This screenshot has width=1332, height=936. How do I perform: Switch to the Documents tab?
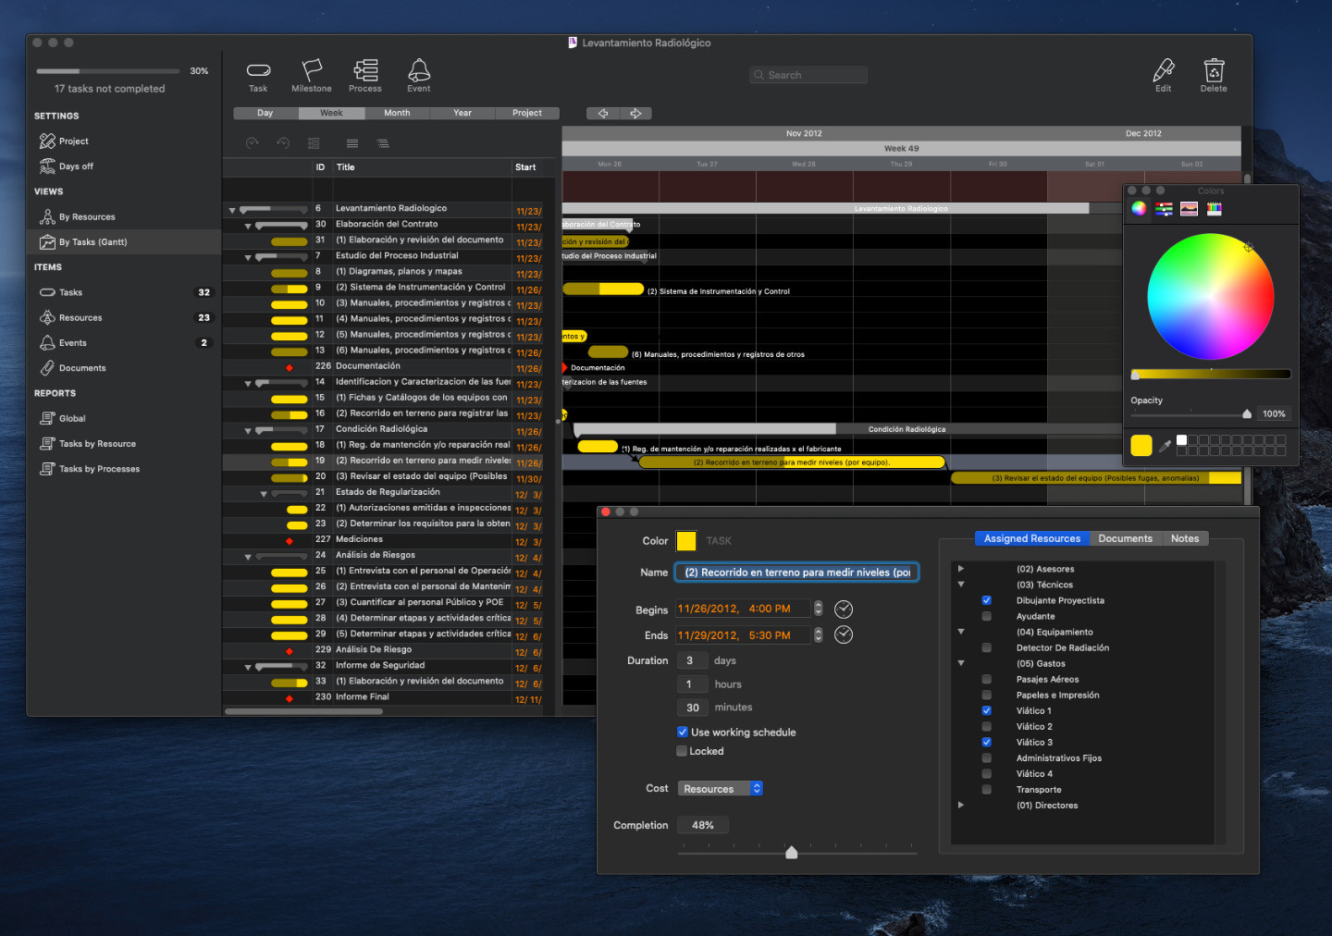(1125, 538)
